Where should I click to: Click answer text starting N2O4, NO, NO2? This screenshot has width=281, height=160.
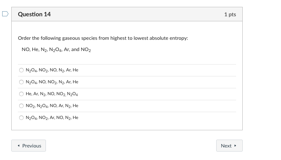(52, 82)
